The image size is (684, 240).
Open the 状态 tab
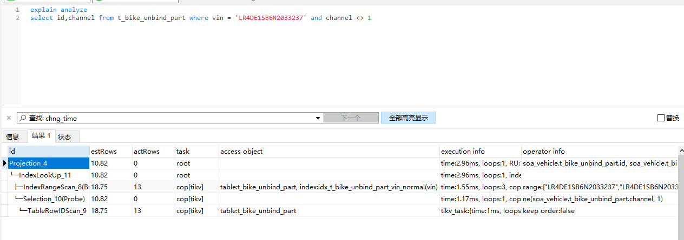(x=64, y=136)
